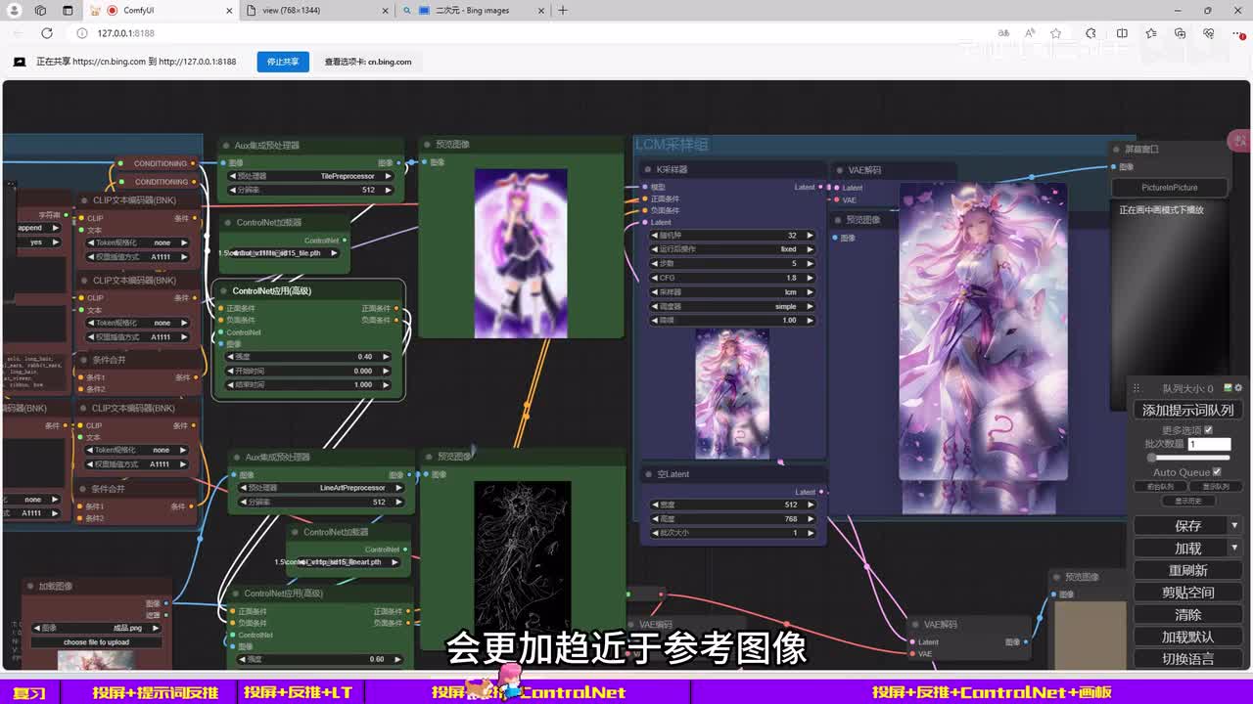Expand the 保存 dropdown arrow
Image resolution: width=1253 pixels, height=704 pixels.
(x=1234, y=526)
